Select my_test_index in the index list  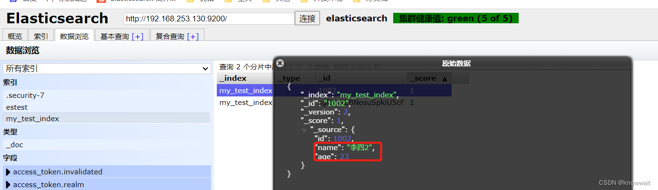pyautogui.click(x=106, y=118)
